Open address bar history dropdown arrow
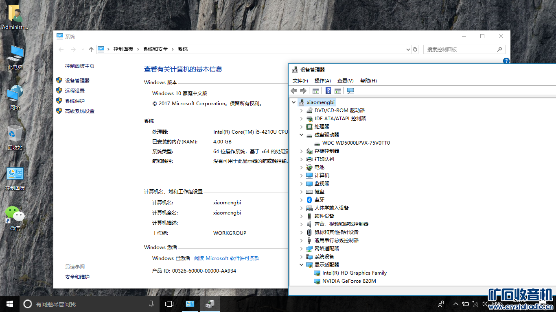556x312 pixels. 408,49
